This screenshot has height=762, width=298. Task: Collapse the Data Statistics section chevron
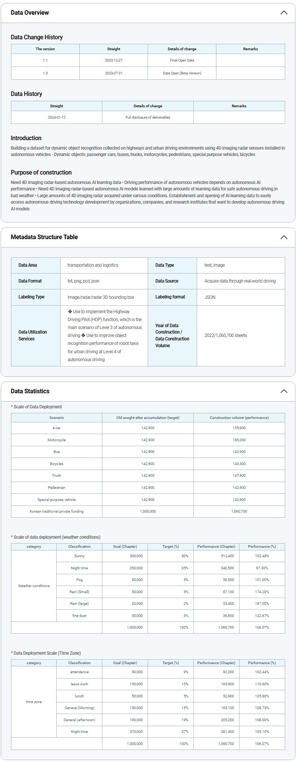(x=284, y=391)
